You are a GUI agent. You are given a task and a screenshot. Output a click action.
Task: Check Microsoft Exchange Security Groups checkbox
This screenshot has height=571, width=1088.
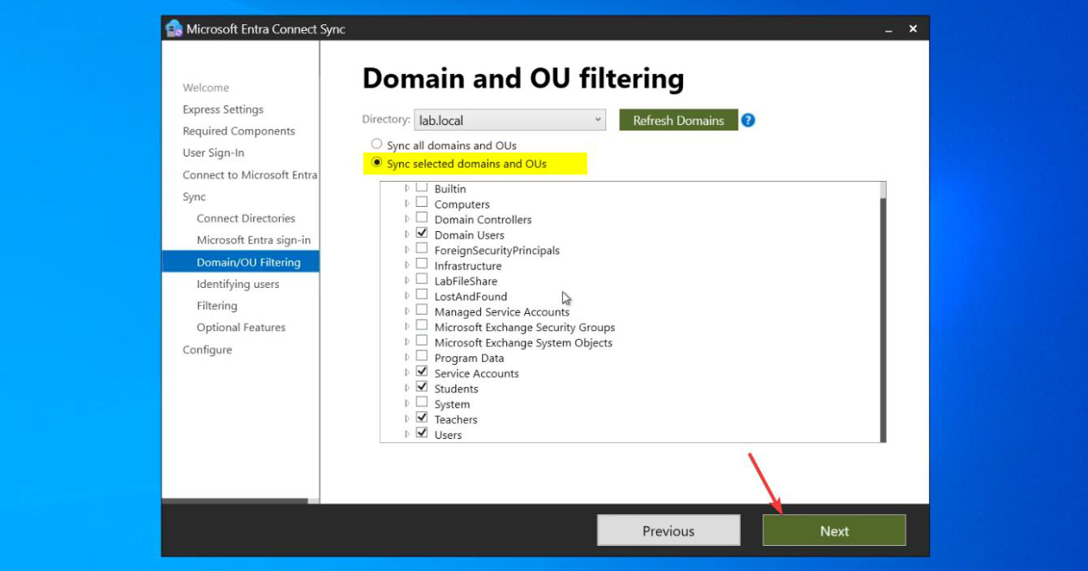click(421, 326)
